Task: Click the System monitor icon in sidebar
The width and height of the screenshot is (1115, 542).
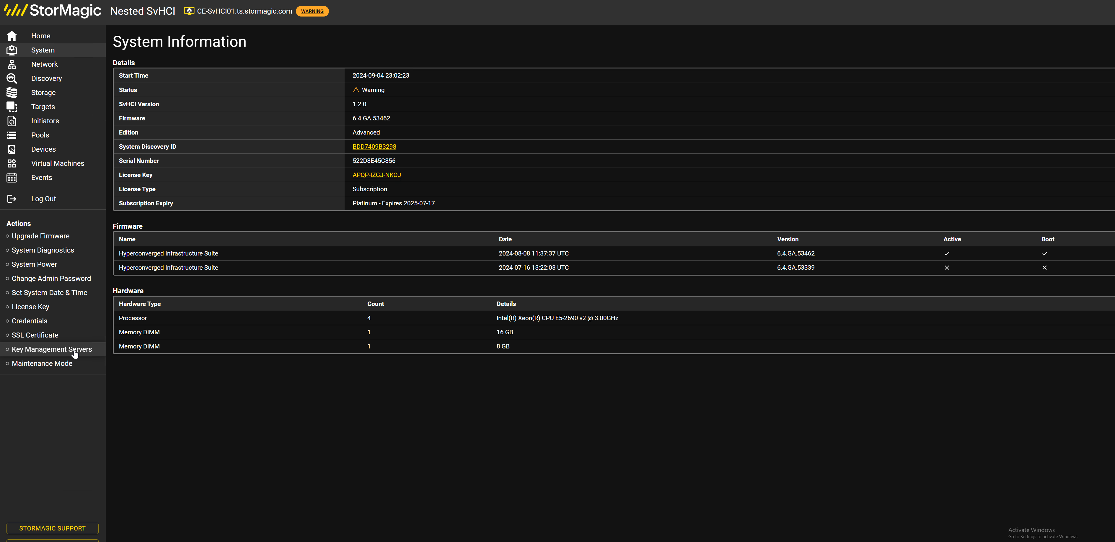Action: click(12, 50)
